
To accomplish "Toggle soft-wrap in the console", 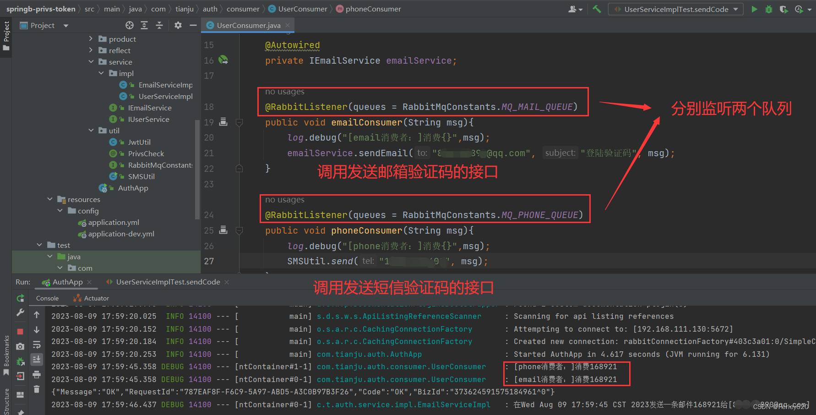I will (37, 344).
